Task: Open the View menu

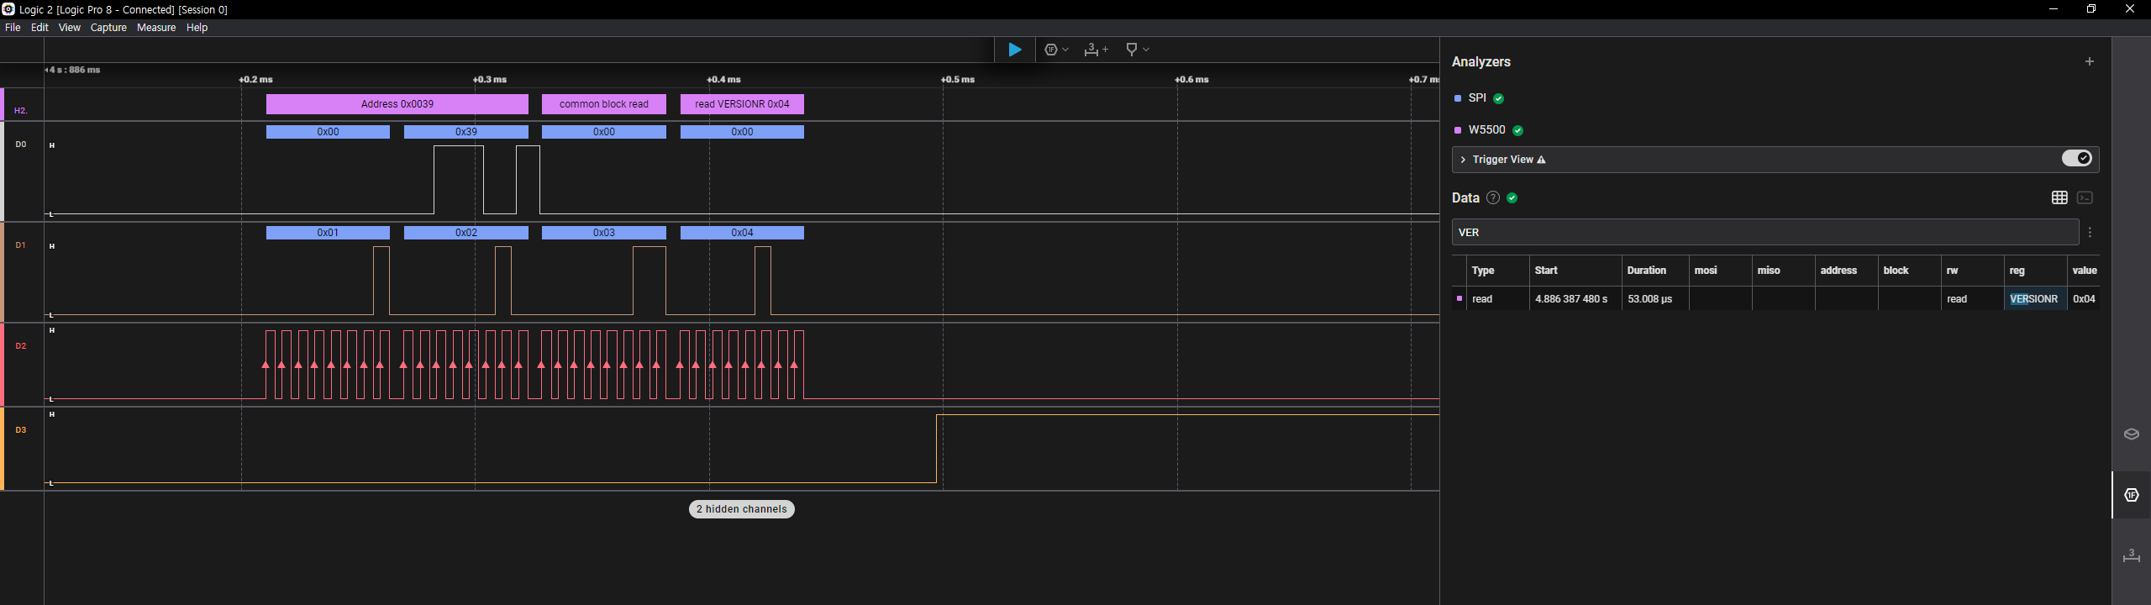Action: tap(69, 28)
